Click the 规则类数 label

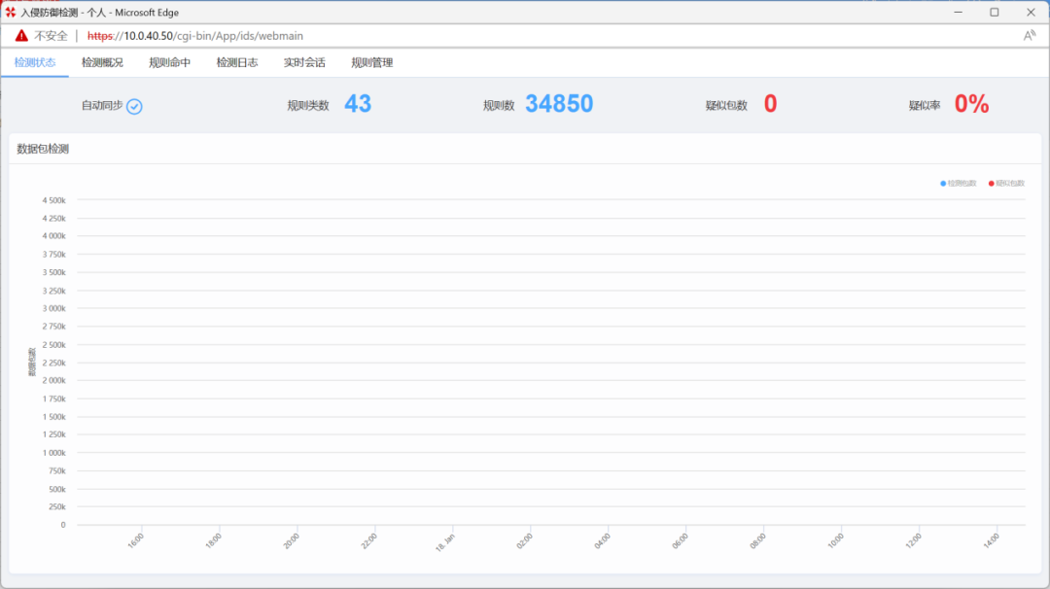click(308, 106)
